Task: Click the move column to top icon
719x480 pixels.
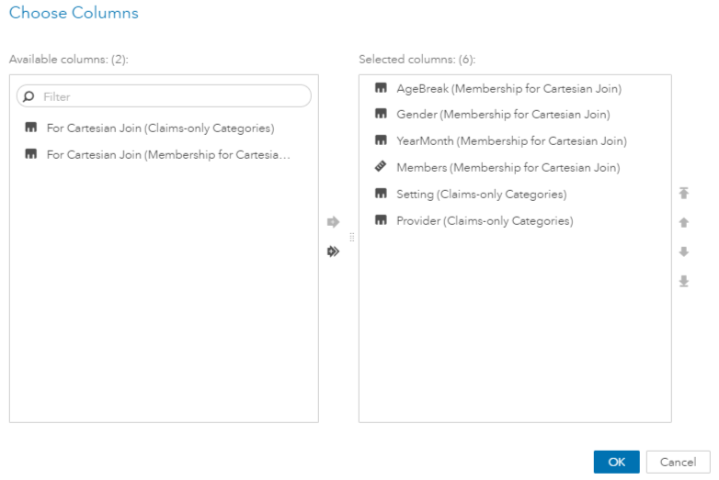Action: [683, 193]
